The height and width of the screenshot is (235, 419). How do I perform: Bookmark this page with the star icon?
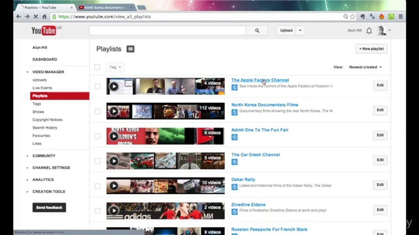pos(353,17)
